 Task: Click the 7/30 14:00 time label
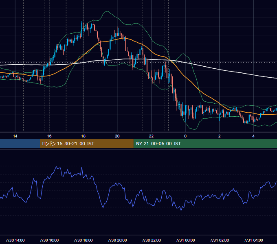tap(15, 240)
